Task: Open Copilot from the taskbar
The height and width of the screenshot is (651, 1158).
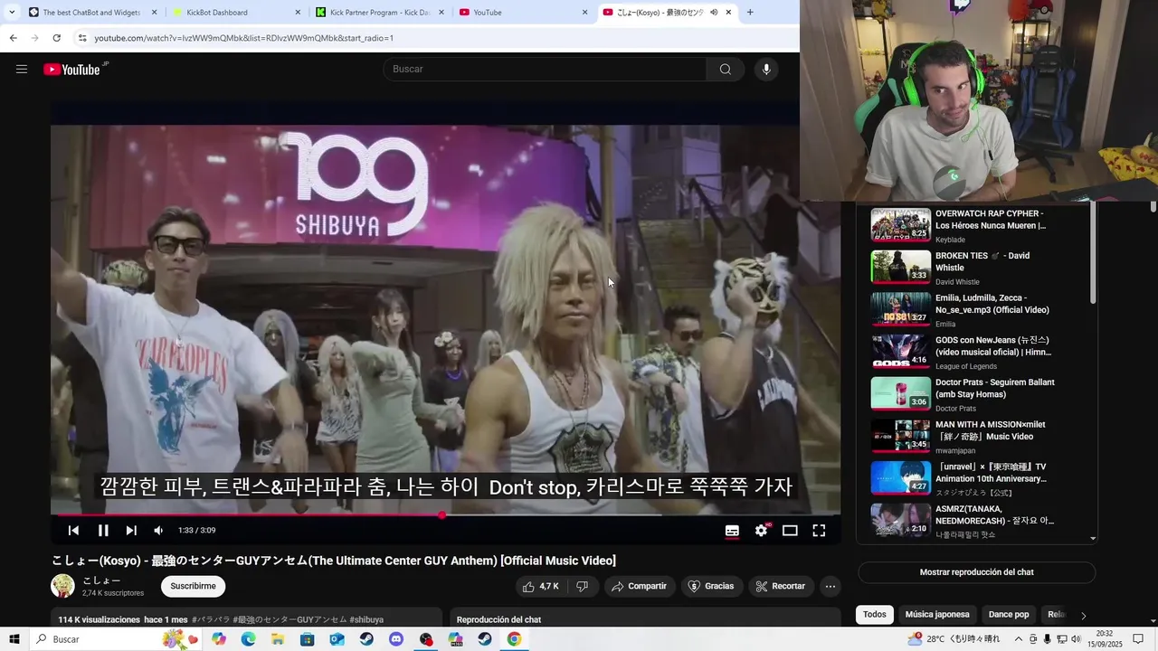Action: point(219,639)
